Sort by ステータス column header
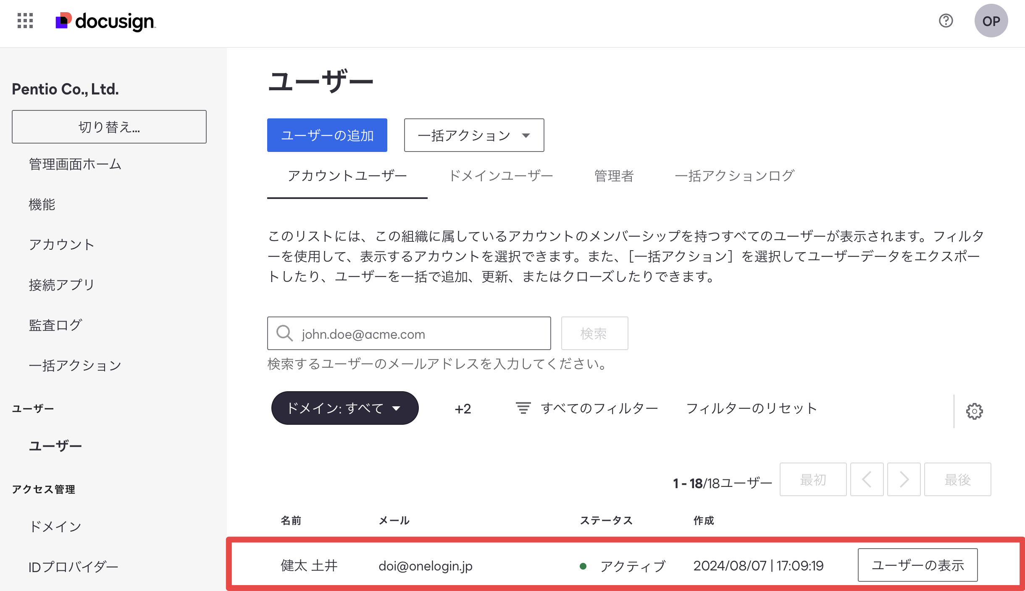The height and width of the screenshot is (591, 1025). tap(606, 520)
